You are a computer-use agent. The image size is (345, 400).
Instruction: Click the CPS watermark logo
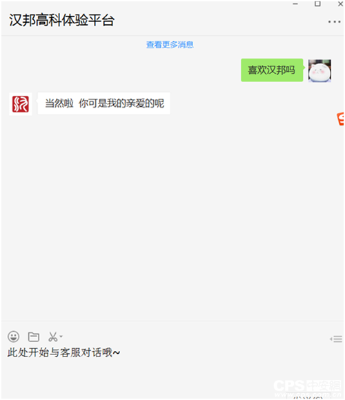pos(307,388)
